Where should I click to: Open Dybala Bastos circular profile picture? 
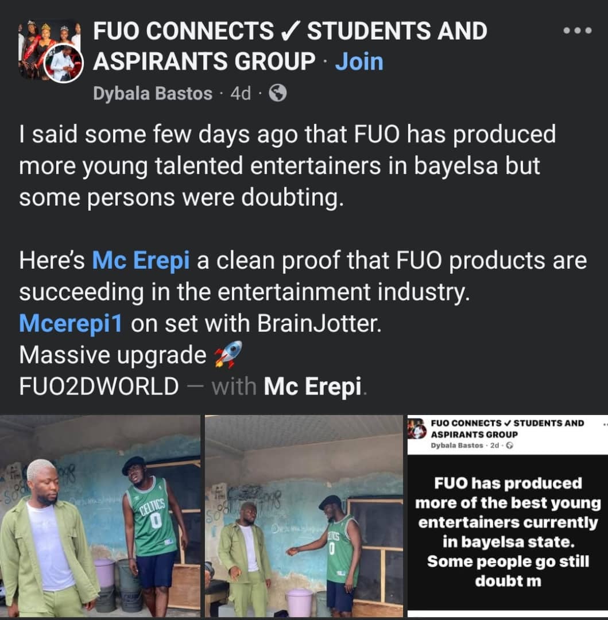[64, 63]
